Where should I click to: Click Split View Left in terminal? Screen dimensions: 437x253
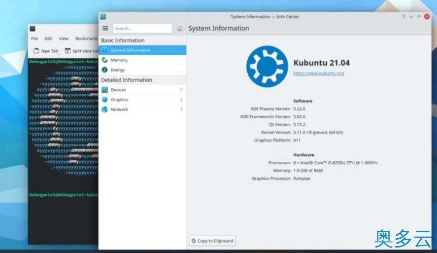[x=81, y=51]
